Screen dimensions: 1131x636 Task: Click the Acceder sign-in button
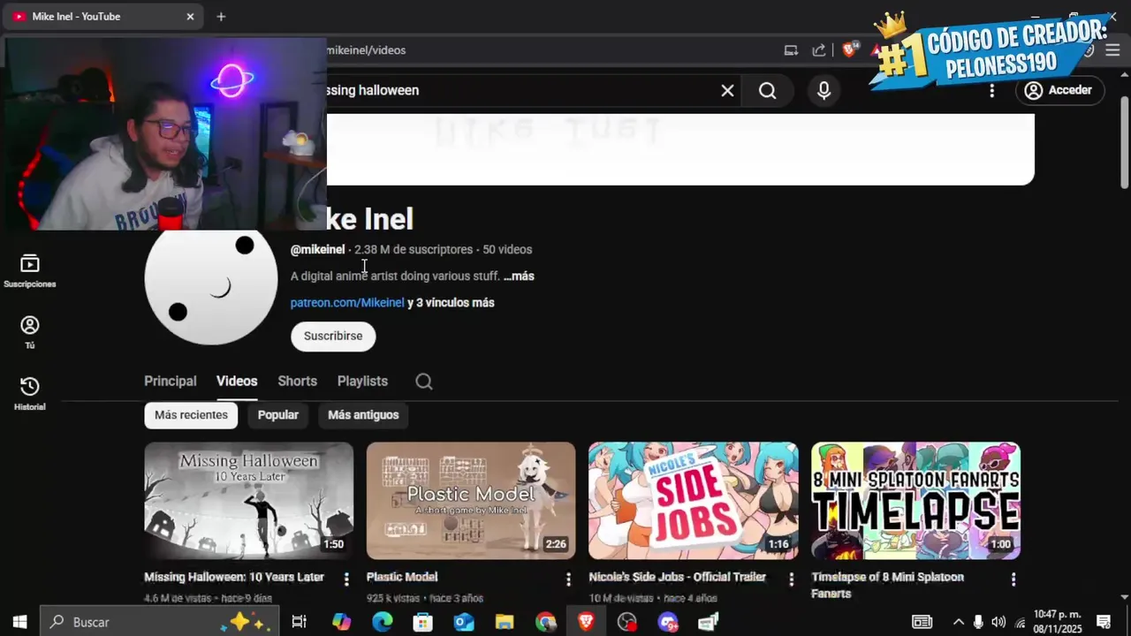coord(1059,90)
